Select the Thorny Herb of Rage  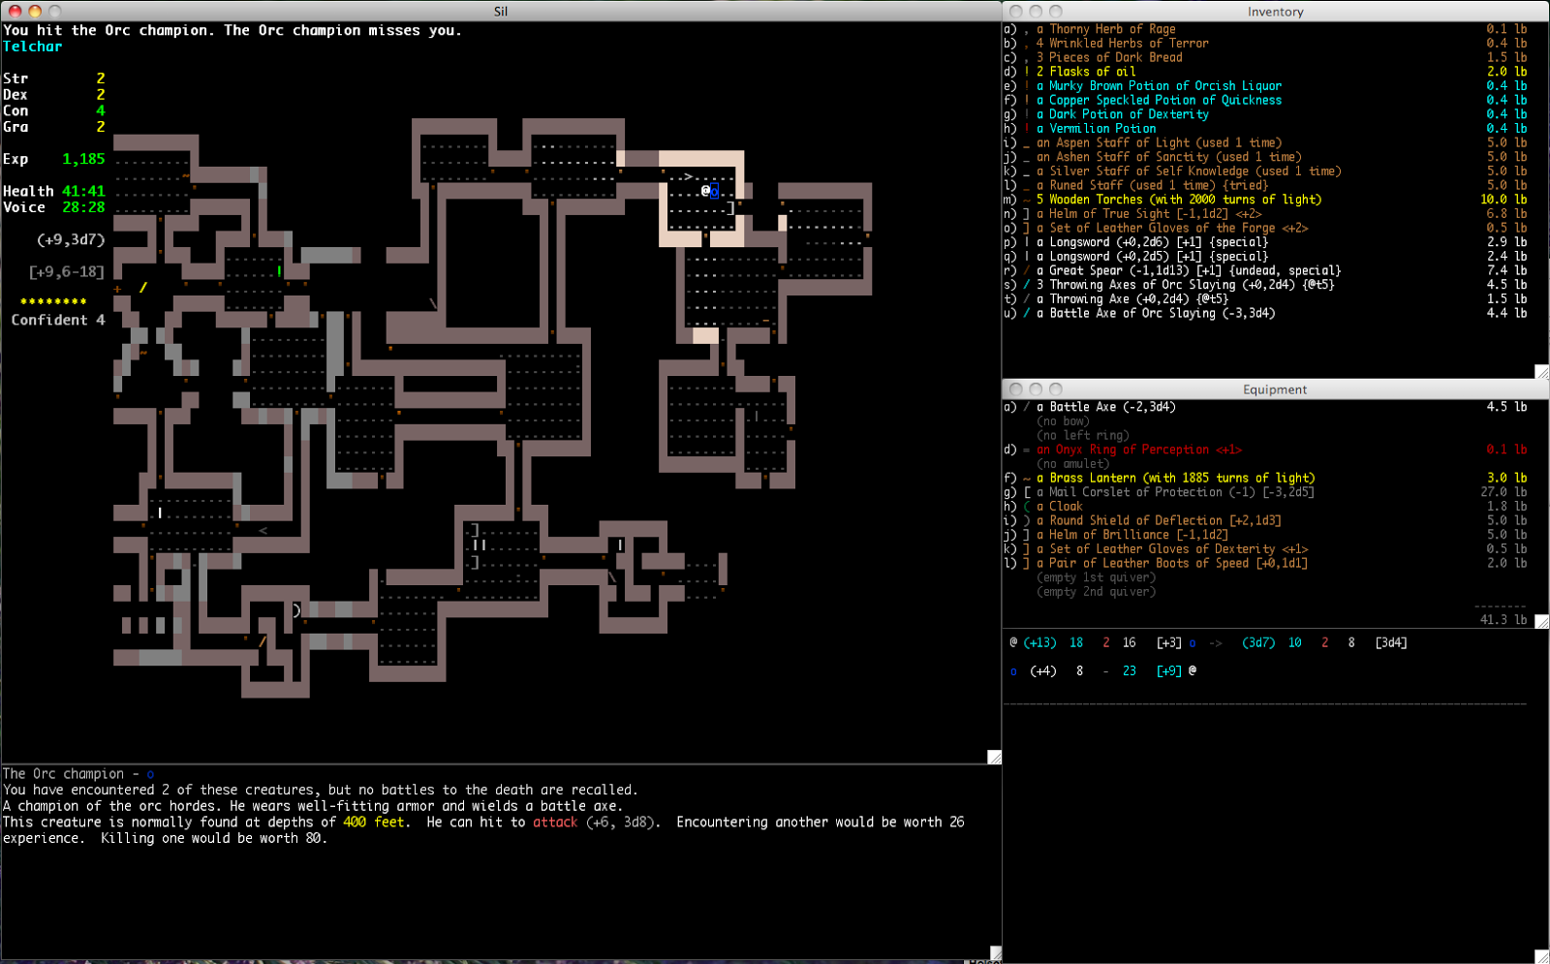pos(1265,29)
